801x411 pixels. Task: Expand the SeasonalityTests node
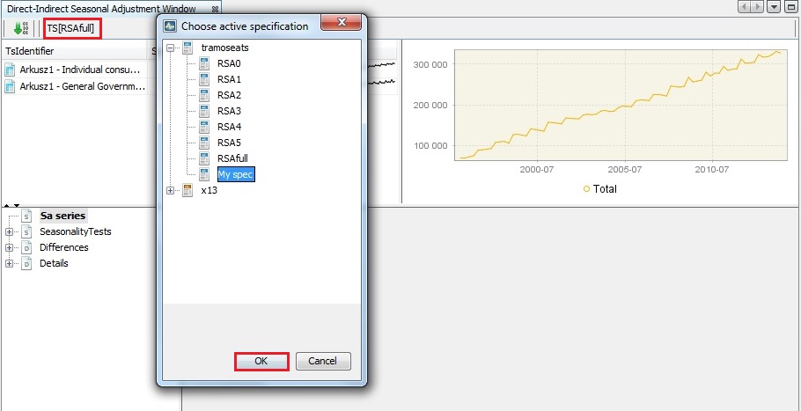pyautogui.click(x=9, y=231)
